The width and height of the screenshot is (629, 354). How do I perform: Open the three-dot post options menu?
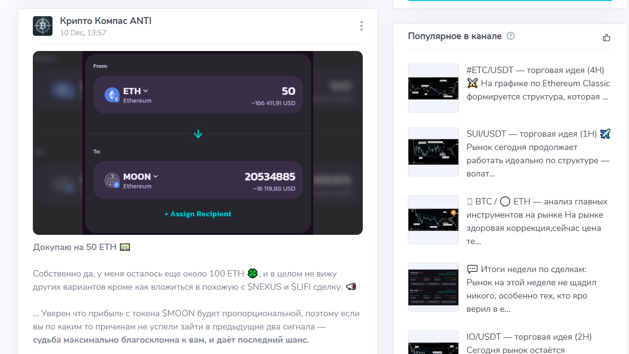[x=361, y=26]
